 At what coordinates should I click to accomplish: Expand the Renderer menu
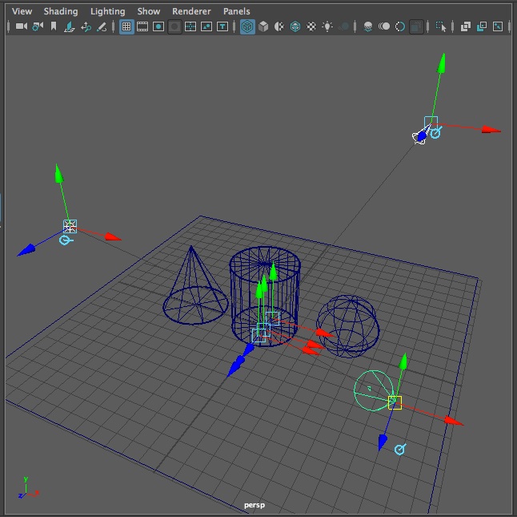click(191, 11)
